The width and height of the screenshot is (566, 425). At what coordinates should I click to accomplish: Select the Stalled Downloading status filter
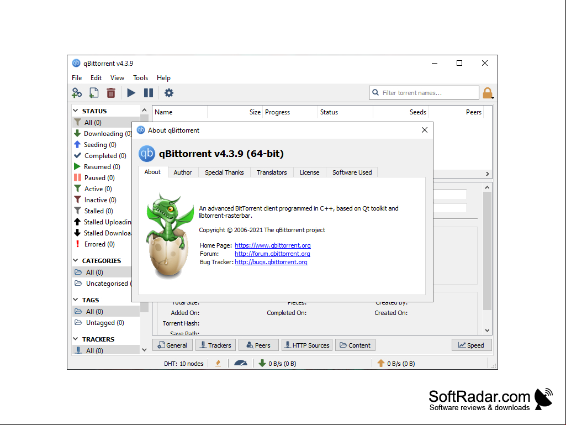point(103,233)
